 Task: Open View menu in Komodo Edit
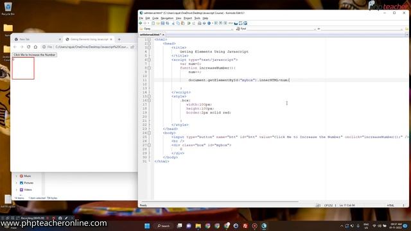point(179,19)
